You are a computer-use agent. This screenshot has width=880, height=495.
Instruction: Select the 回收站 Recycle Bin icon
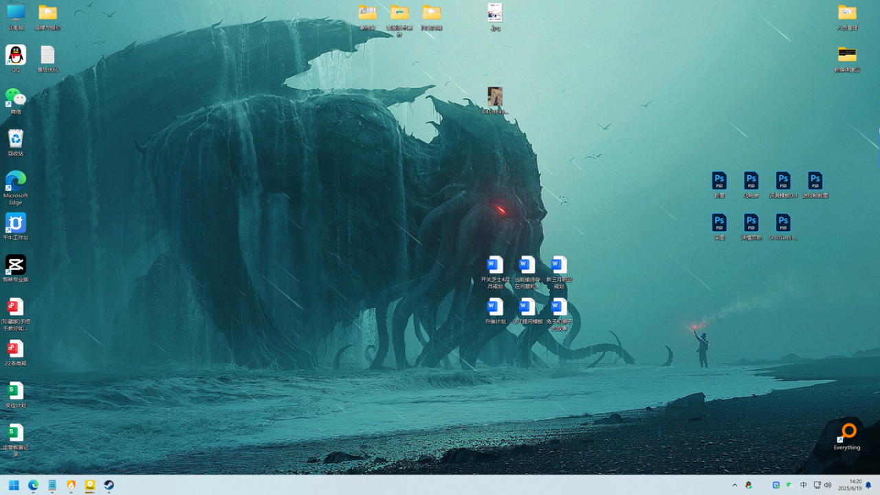[x=16, y=142]
